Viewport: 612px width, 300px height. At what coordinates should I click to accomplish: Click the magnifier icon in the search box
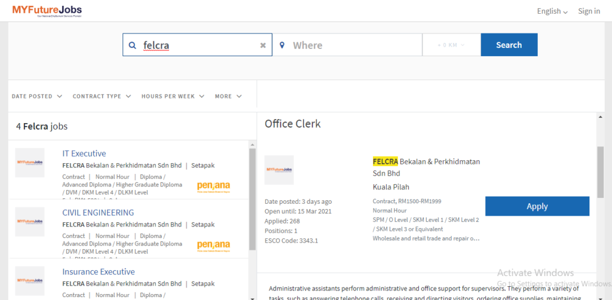(x=132, y=45)
